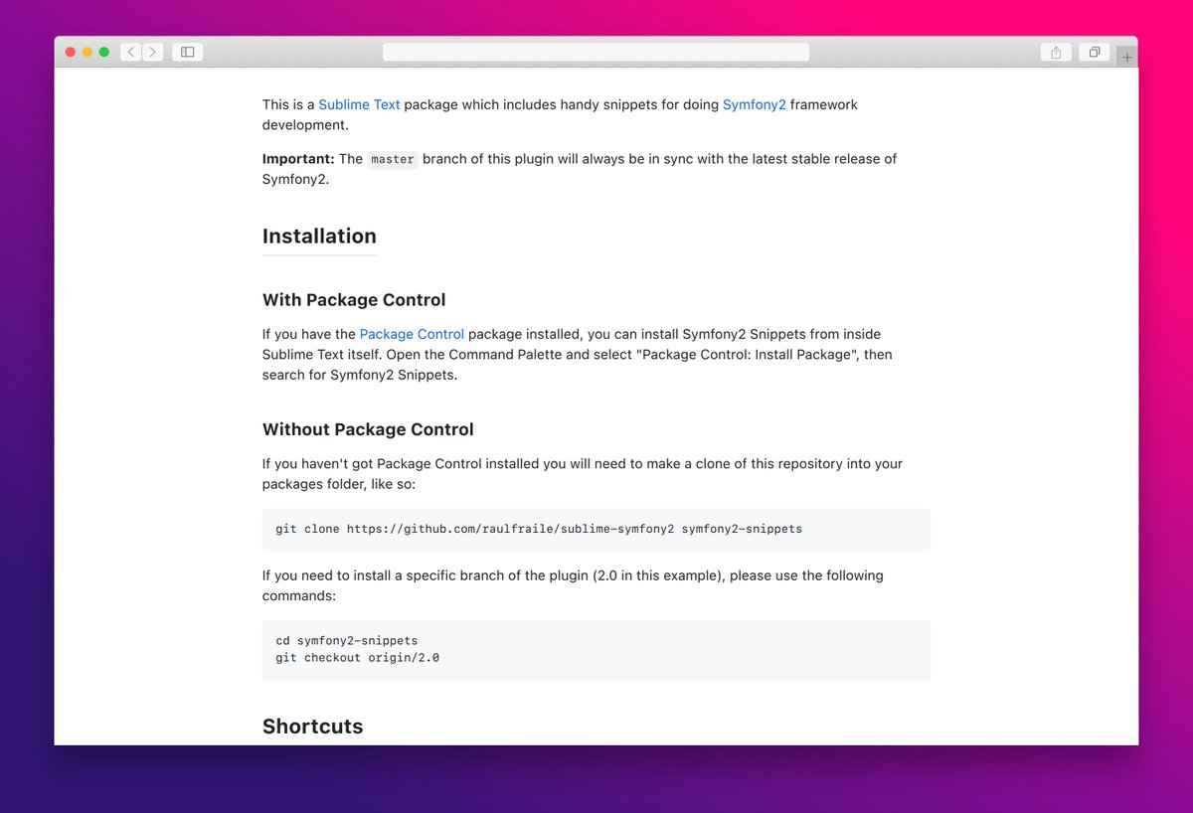Show the tab overview icon
The width and height of the screenshot is (1193, 813).
tap(1094, 52)
